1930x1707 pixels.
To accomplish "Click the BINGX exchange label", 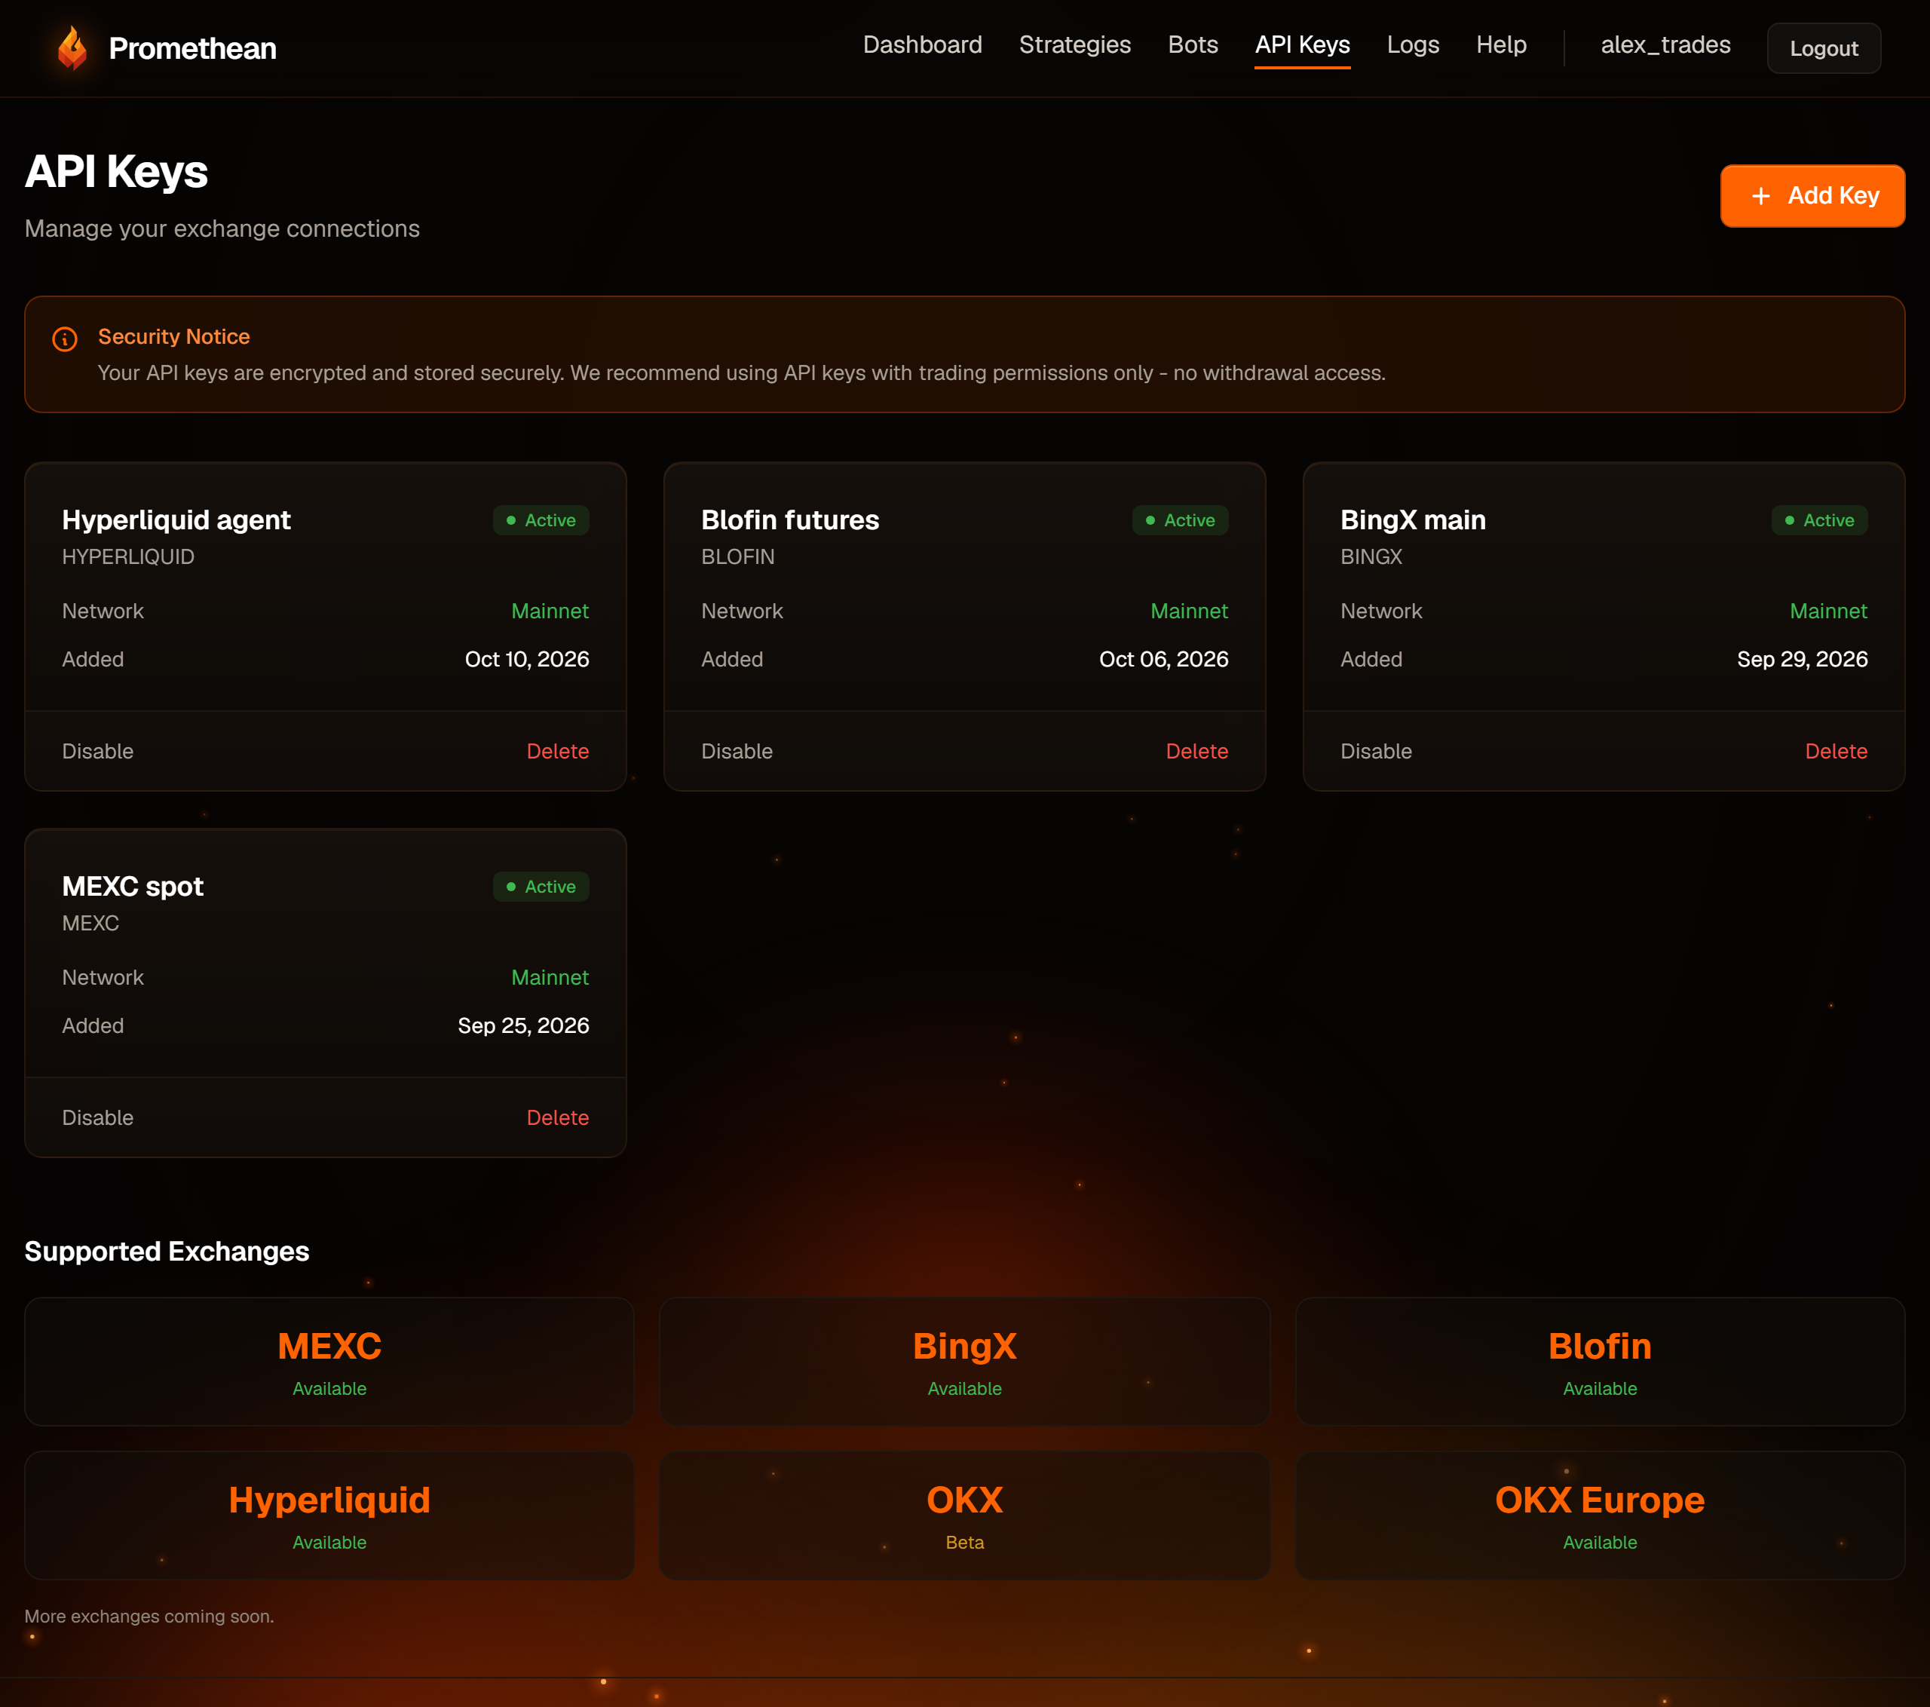I will point(1371,557).
